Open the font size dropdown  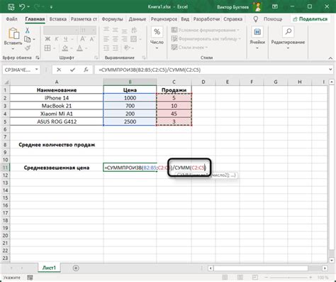pyautogui.click(x=94, y=31)
